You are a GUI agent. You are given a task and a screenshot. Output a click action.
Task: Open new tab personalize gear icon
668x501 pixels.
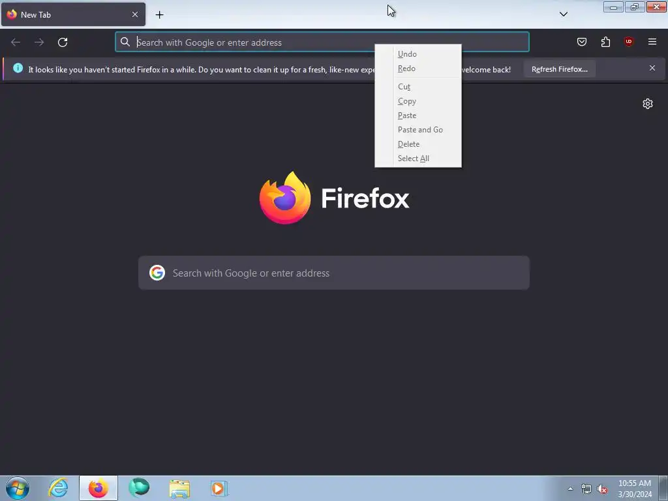coord(648,104)
